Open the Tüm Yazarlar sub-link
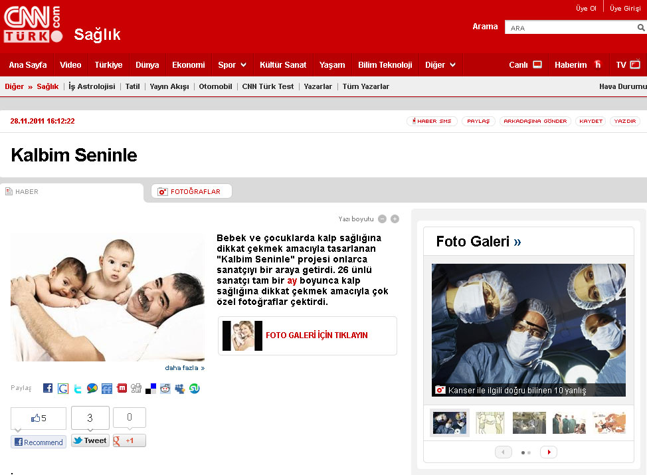The height and width of the screenshot is (475, 647). (x=365, y=86)
